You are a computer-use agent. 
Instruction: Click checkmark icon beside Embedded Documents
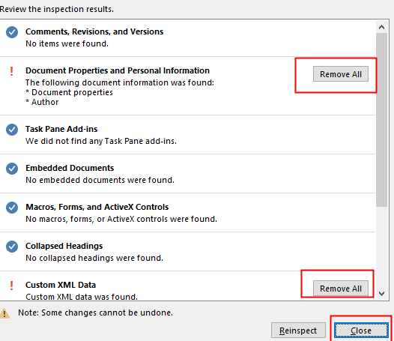click(x=12, y=169)
